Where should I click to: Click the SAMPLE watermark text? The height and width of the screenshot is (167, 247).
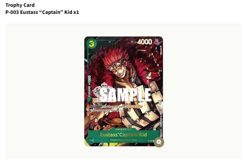pos(125,95)
